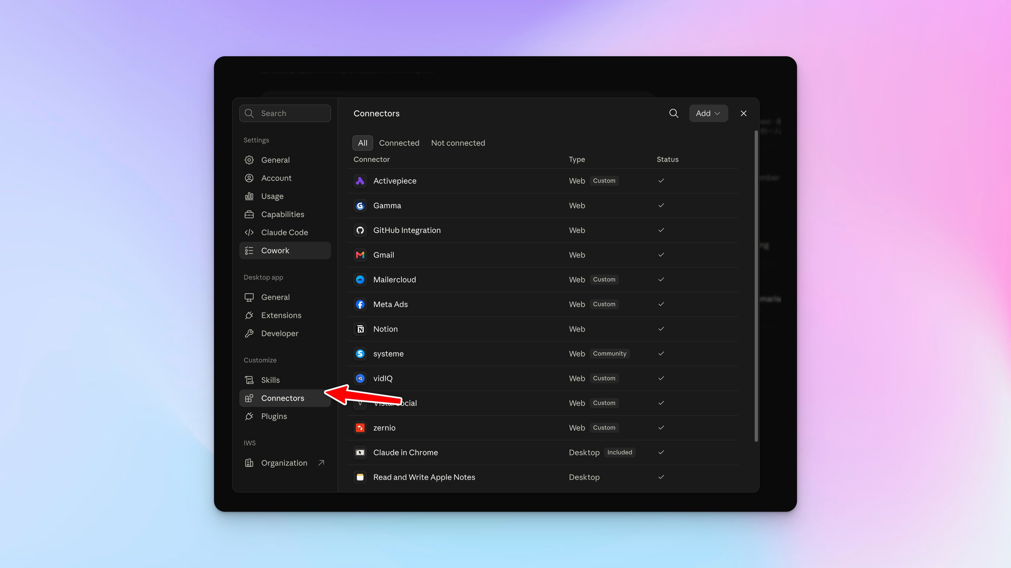Open the Plugins section
1011x568 pixels.
285,416
